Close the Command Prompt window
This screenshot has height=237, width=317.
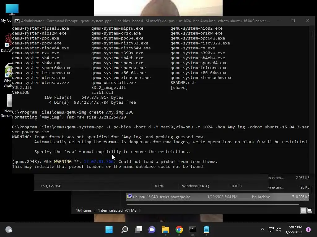307,21
